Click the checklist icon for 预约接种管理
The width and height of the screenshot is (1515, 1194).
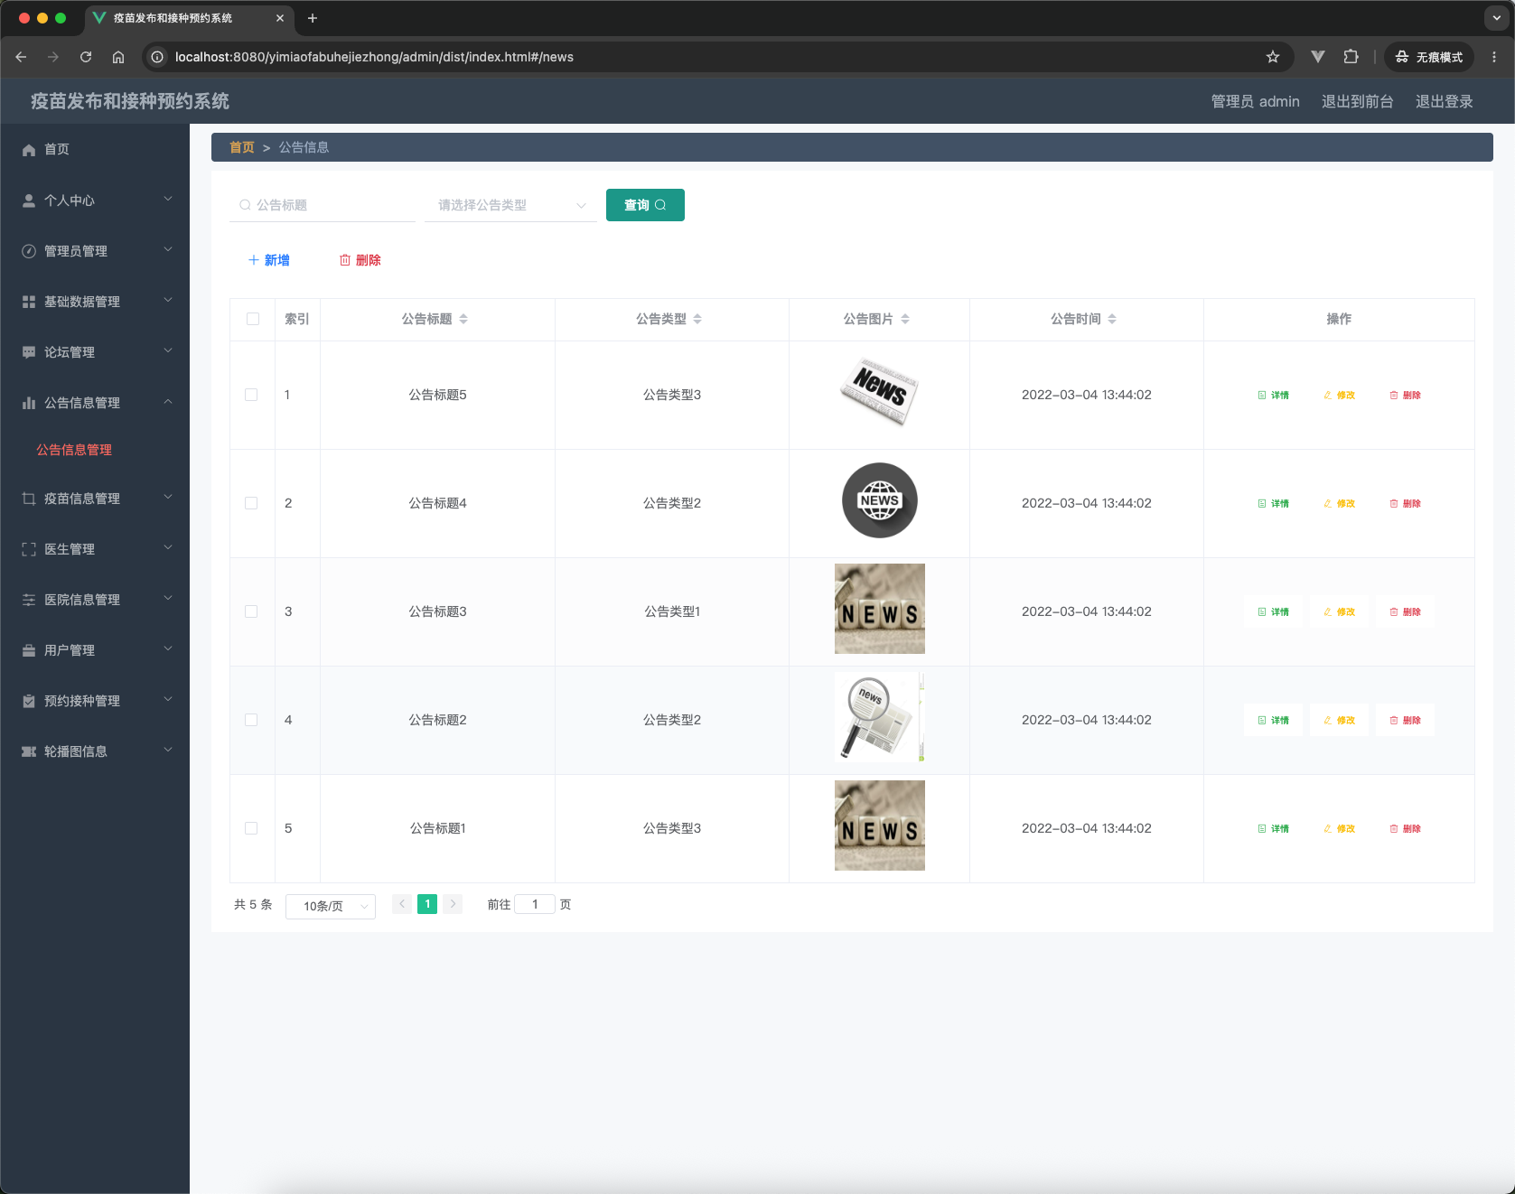pyautogui.click(x=29, y=701)
